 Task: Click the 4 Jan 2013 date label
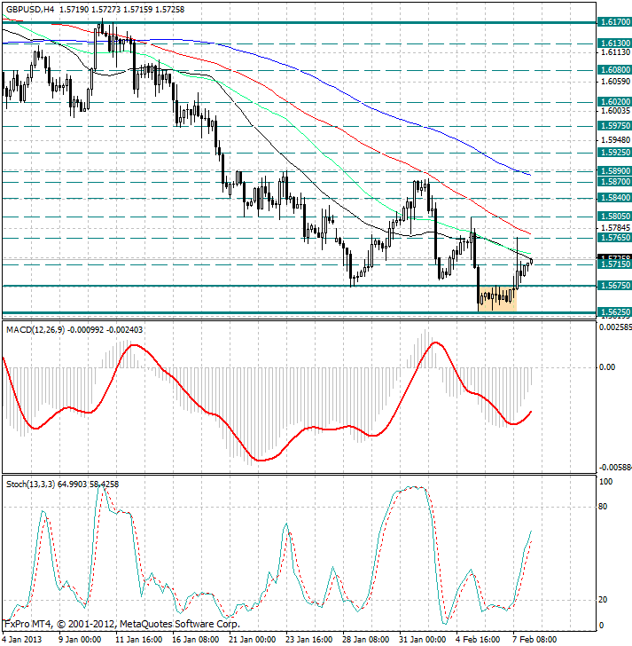click(x=22, y=640)
